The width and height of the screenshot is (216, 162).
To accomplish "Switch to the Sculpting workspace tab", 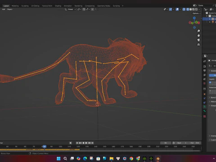I will tap(25, 6).
